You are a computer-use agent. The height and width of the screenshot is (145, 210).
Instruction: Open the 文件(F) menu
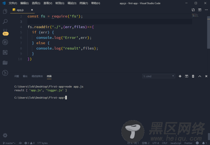tap(13, 3)
